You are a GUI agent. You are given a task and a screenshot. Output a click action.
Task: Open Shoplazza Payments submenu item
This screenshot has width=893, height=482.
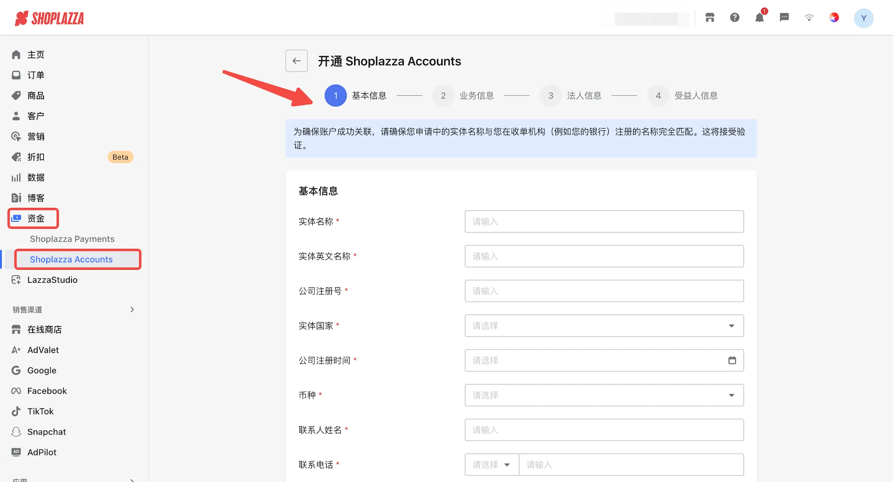tap(72, 239)
